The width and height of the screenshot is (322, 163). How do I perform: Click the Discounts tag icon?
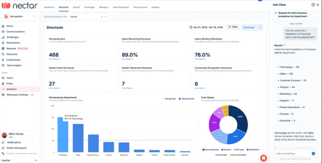coord(3,54)
